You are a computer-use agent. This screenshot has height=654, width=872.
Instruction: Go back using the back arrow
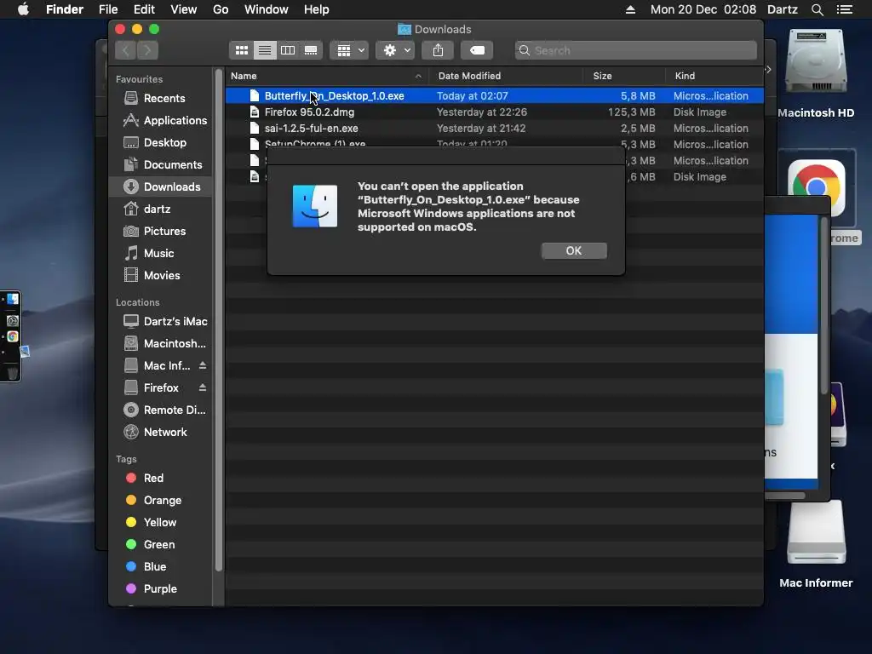pos(126,50)
